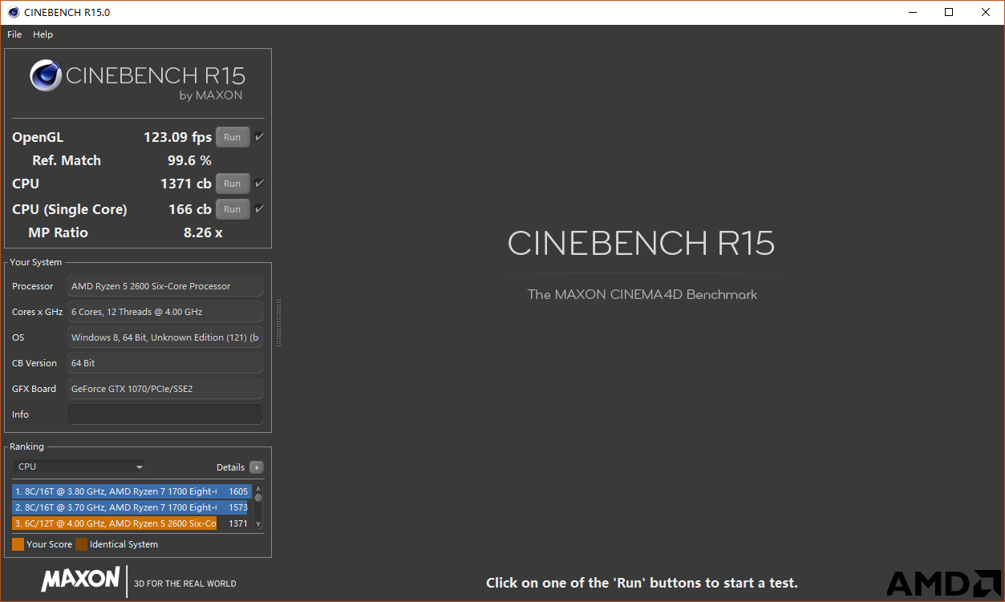Click the Info input field
This screenshot has width=1005, height=602.
pos(165,414)
